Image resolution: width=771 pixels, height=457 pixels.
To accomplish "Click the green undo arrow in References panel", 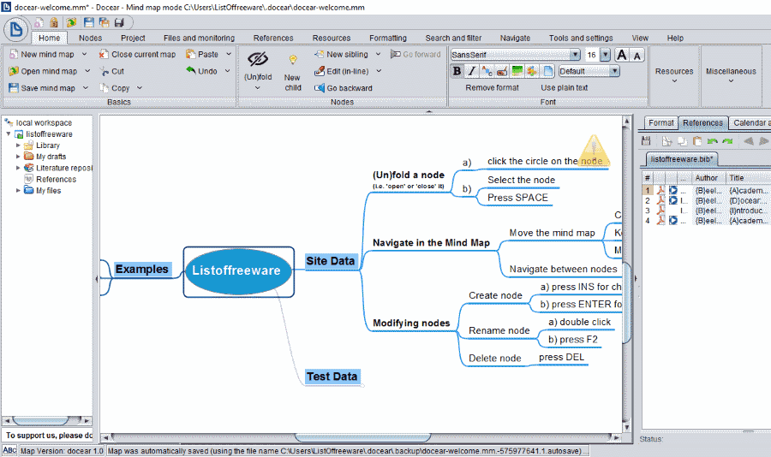I will pyautogui.click(x=712, y=141).
